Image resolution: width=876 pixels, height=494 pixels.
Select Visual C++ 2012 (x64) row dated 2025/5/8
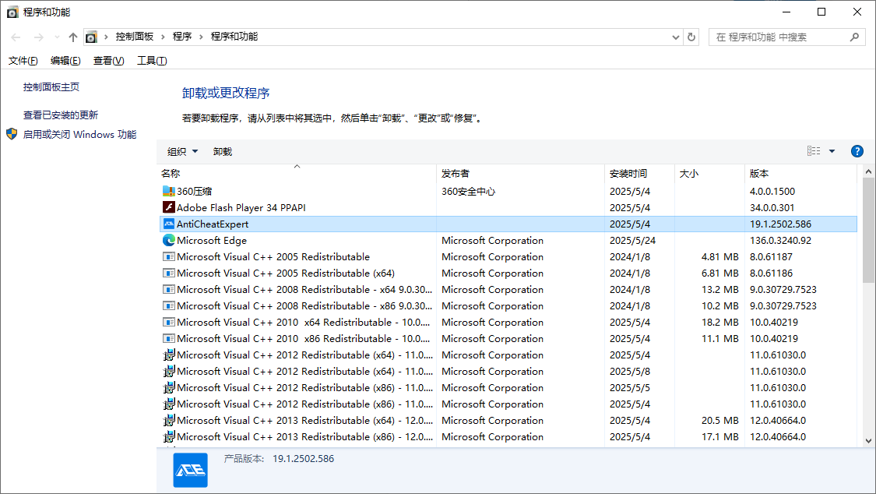pyautogui.click(x=507, y=371)
